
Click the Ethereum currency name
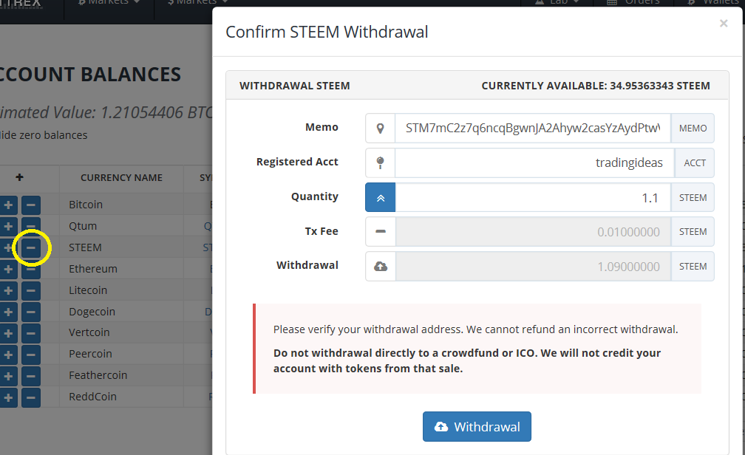click(93, 269)
